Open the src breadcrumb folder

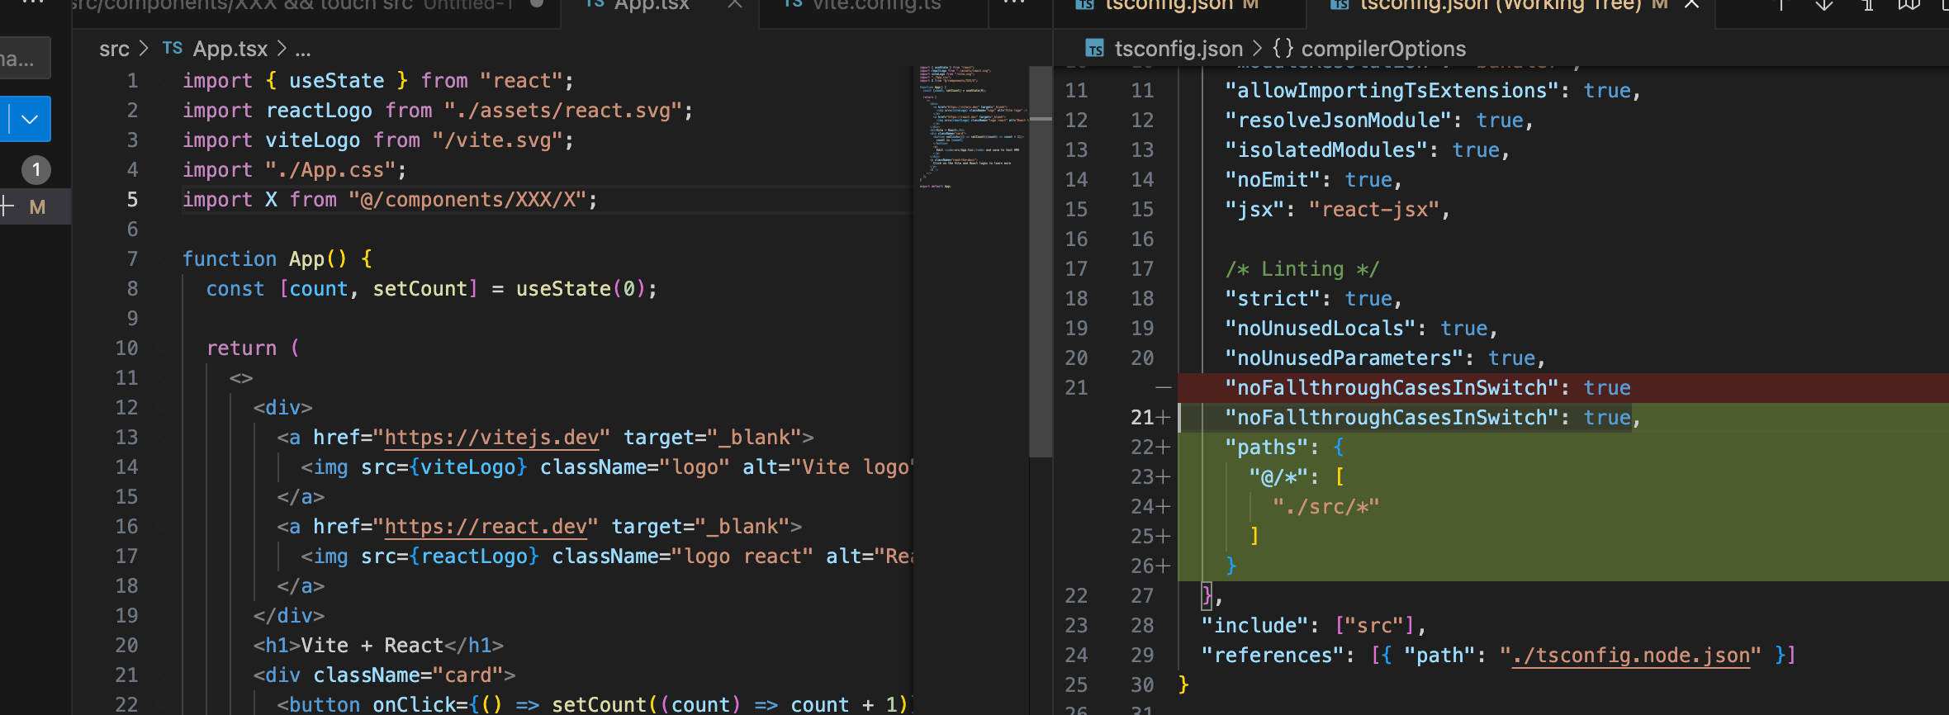point(114,50)
